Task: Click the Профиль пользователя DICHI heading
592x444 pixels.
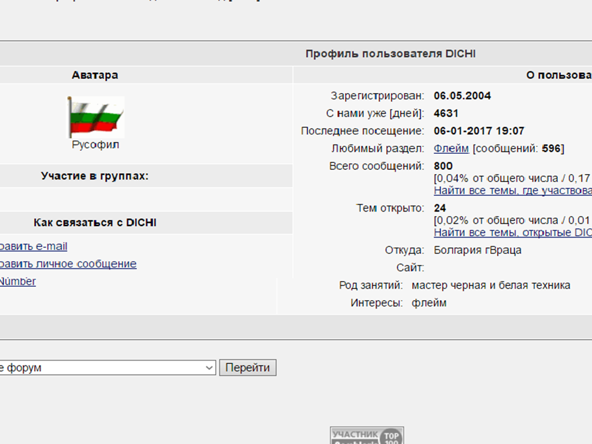Action: [x=390, y=54]
